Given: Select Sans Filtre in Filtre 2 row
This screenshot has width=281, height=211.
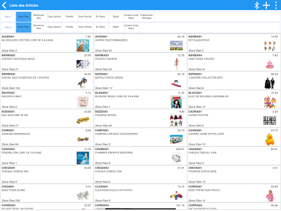Looking at the screenshot, I should tap(24, 27).
